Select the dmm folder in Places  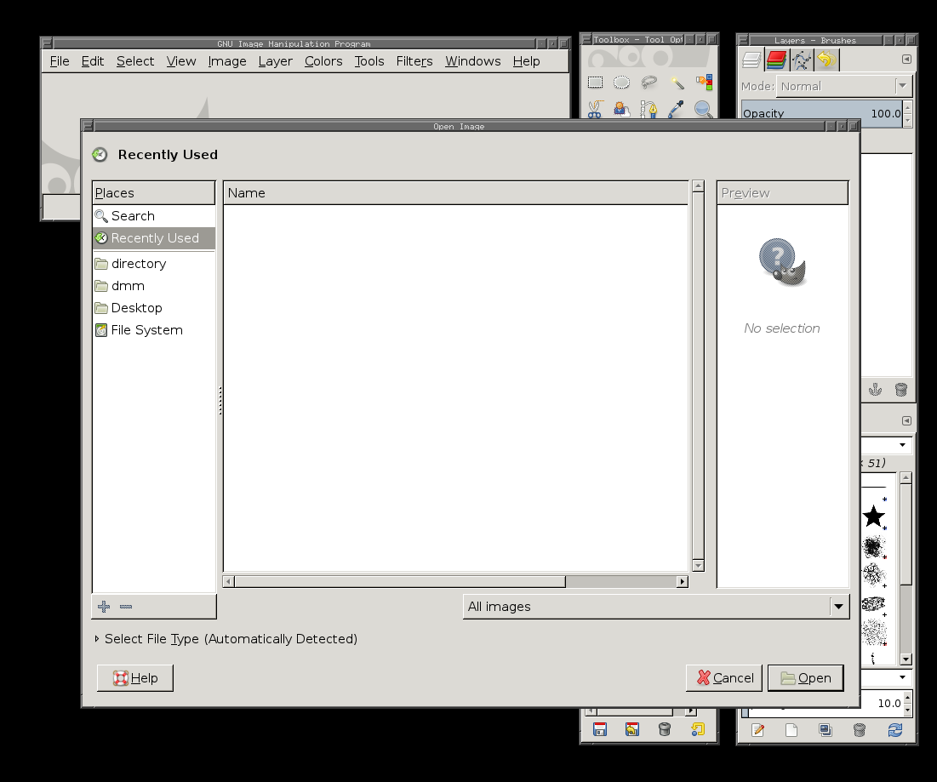tap(153, 286)
